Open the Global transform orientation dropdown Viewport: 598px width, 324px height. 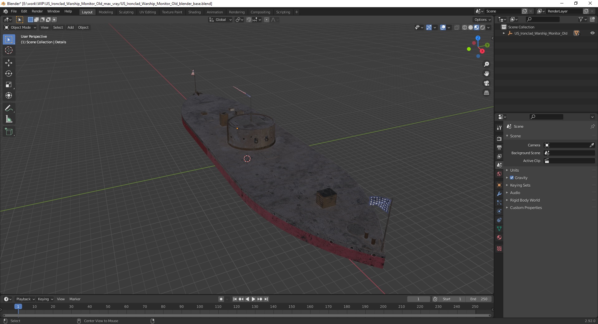tap(220, 20)
